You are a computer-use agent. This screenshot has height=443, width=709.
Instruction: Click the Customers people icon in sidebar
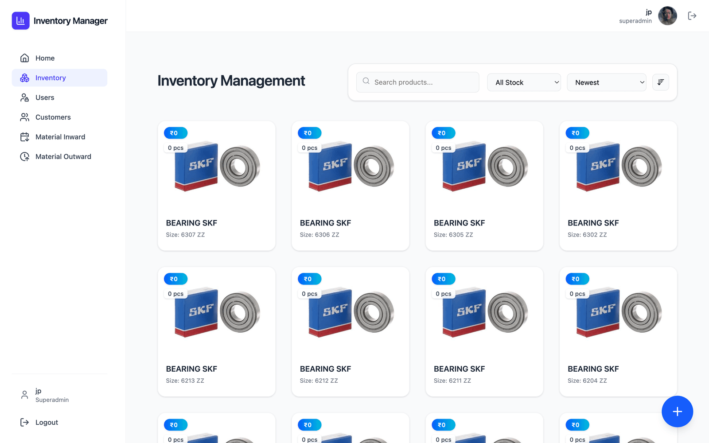25,117
